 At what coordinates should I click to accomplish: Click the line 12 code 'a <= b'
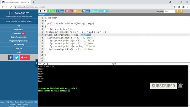[76, 49]
